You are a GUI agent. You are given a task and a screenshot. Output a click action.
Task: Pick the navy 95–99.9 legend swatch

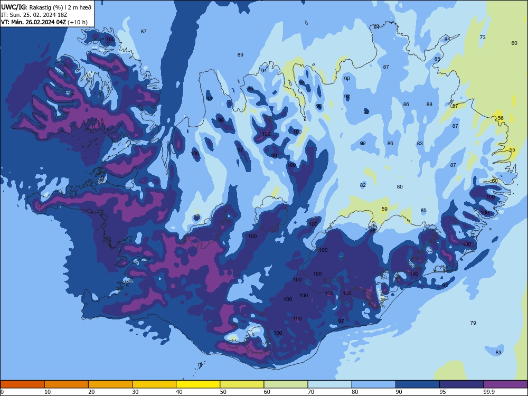coord(461,384)
